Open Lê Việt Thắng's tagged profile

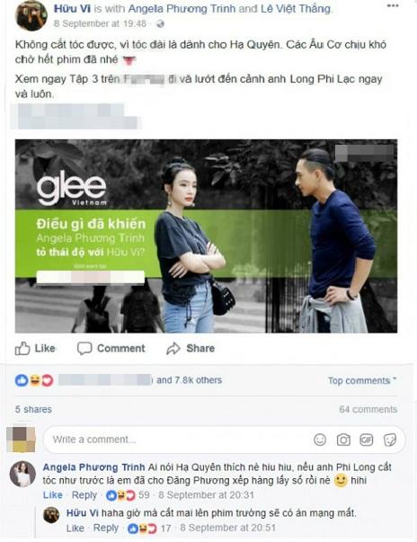pos(296,9)
